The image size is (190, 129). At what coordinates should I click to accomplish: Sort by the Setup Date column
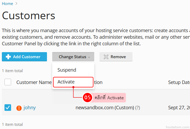pyautogui.click(x=179, y=82)
